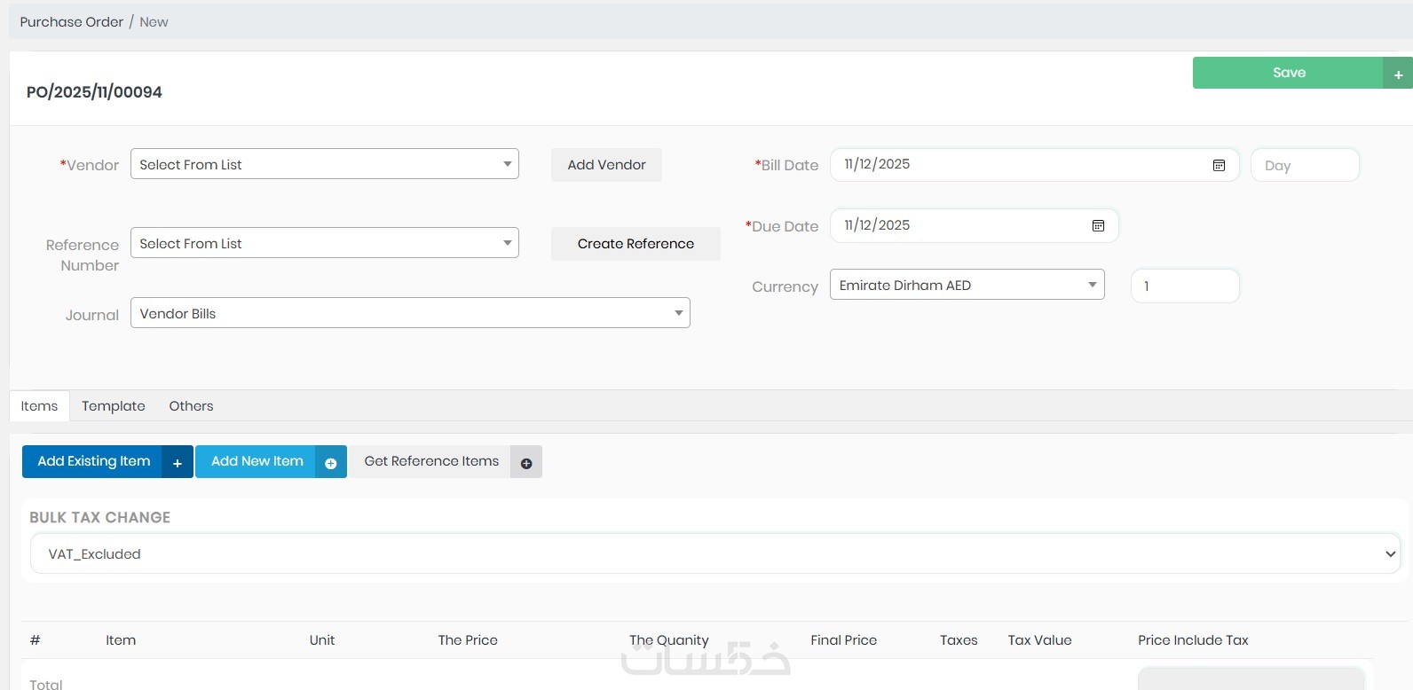Click the Get Reference Items button
Screen dimensions: 1413x690
[x=430, y=461]
